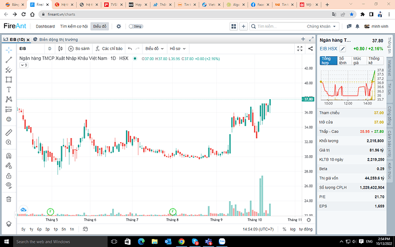Close the EIB (1D) chart tab

coord(28,40)
